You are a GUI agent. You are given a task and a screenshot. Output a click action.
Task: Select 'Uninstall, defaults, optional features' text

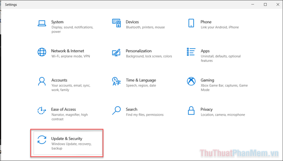221,59
